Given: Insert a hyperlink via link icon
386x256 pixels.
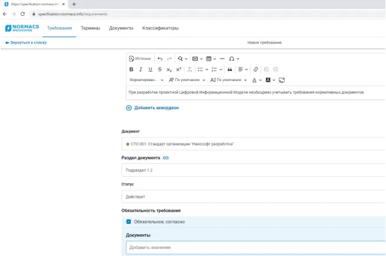Looking at the screenshot, I should (255, 69).
